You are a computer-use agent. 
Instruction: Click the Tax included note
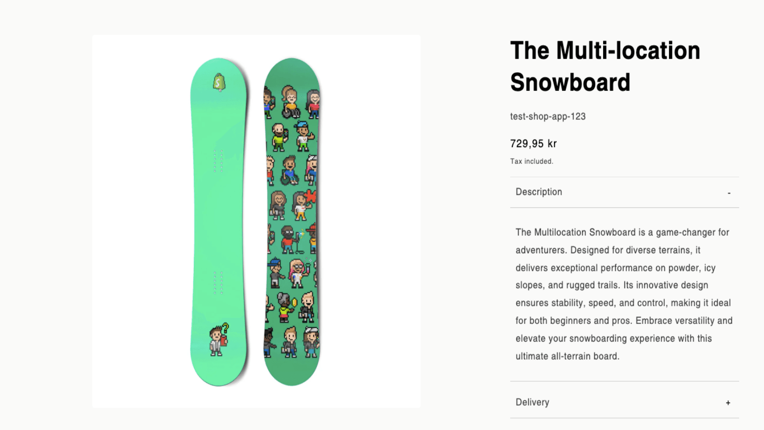(x=531, y=161)
